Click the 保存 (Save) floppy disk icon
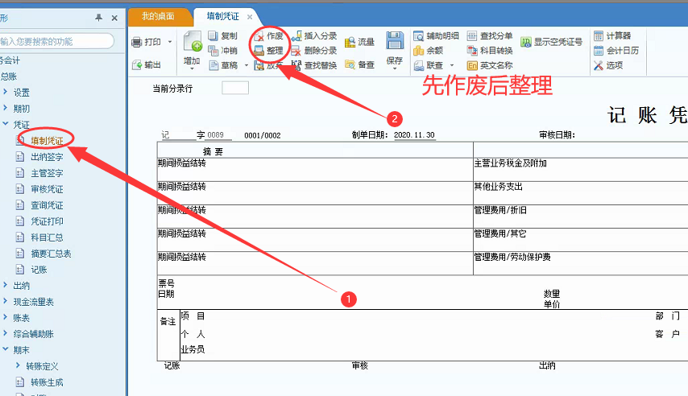 (x=394, y=42)
